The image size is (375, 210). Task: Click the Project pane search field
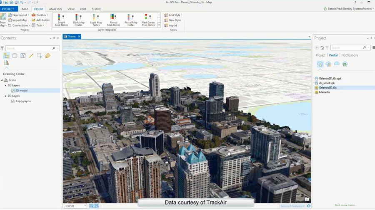point(350,48)
